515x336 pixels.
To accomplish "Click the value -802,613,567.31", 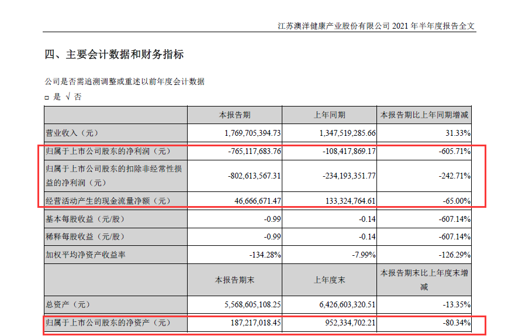I will tap(254, 176).
